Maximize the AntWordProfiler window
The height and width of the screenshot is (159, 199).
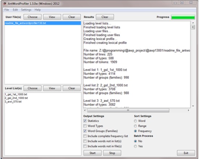pyautogui.click(x=182, y=3)
